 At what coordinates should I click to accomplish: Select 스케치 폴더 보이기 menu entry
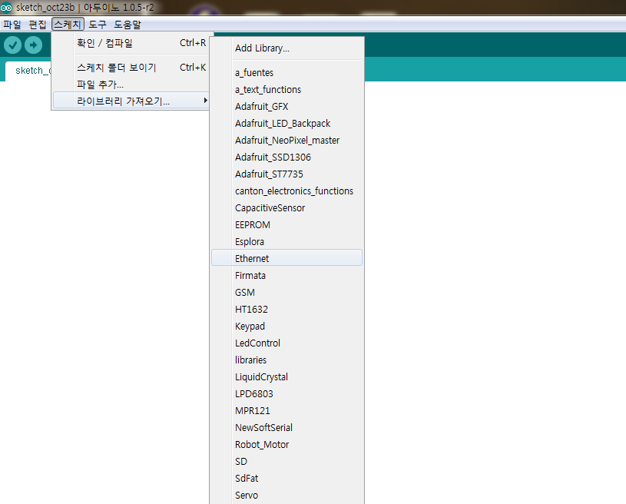click(131, 68)
